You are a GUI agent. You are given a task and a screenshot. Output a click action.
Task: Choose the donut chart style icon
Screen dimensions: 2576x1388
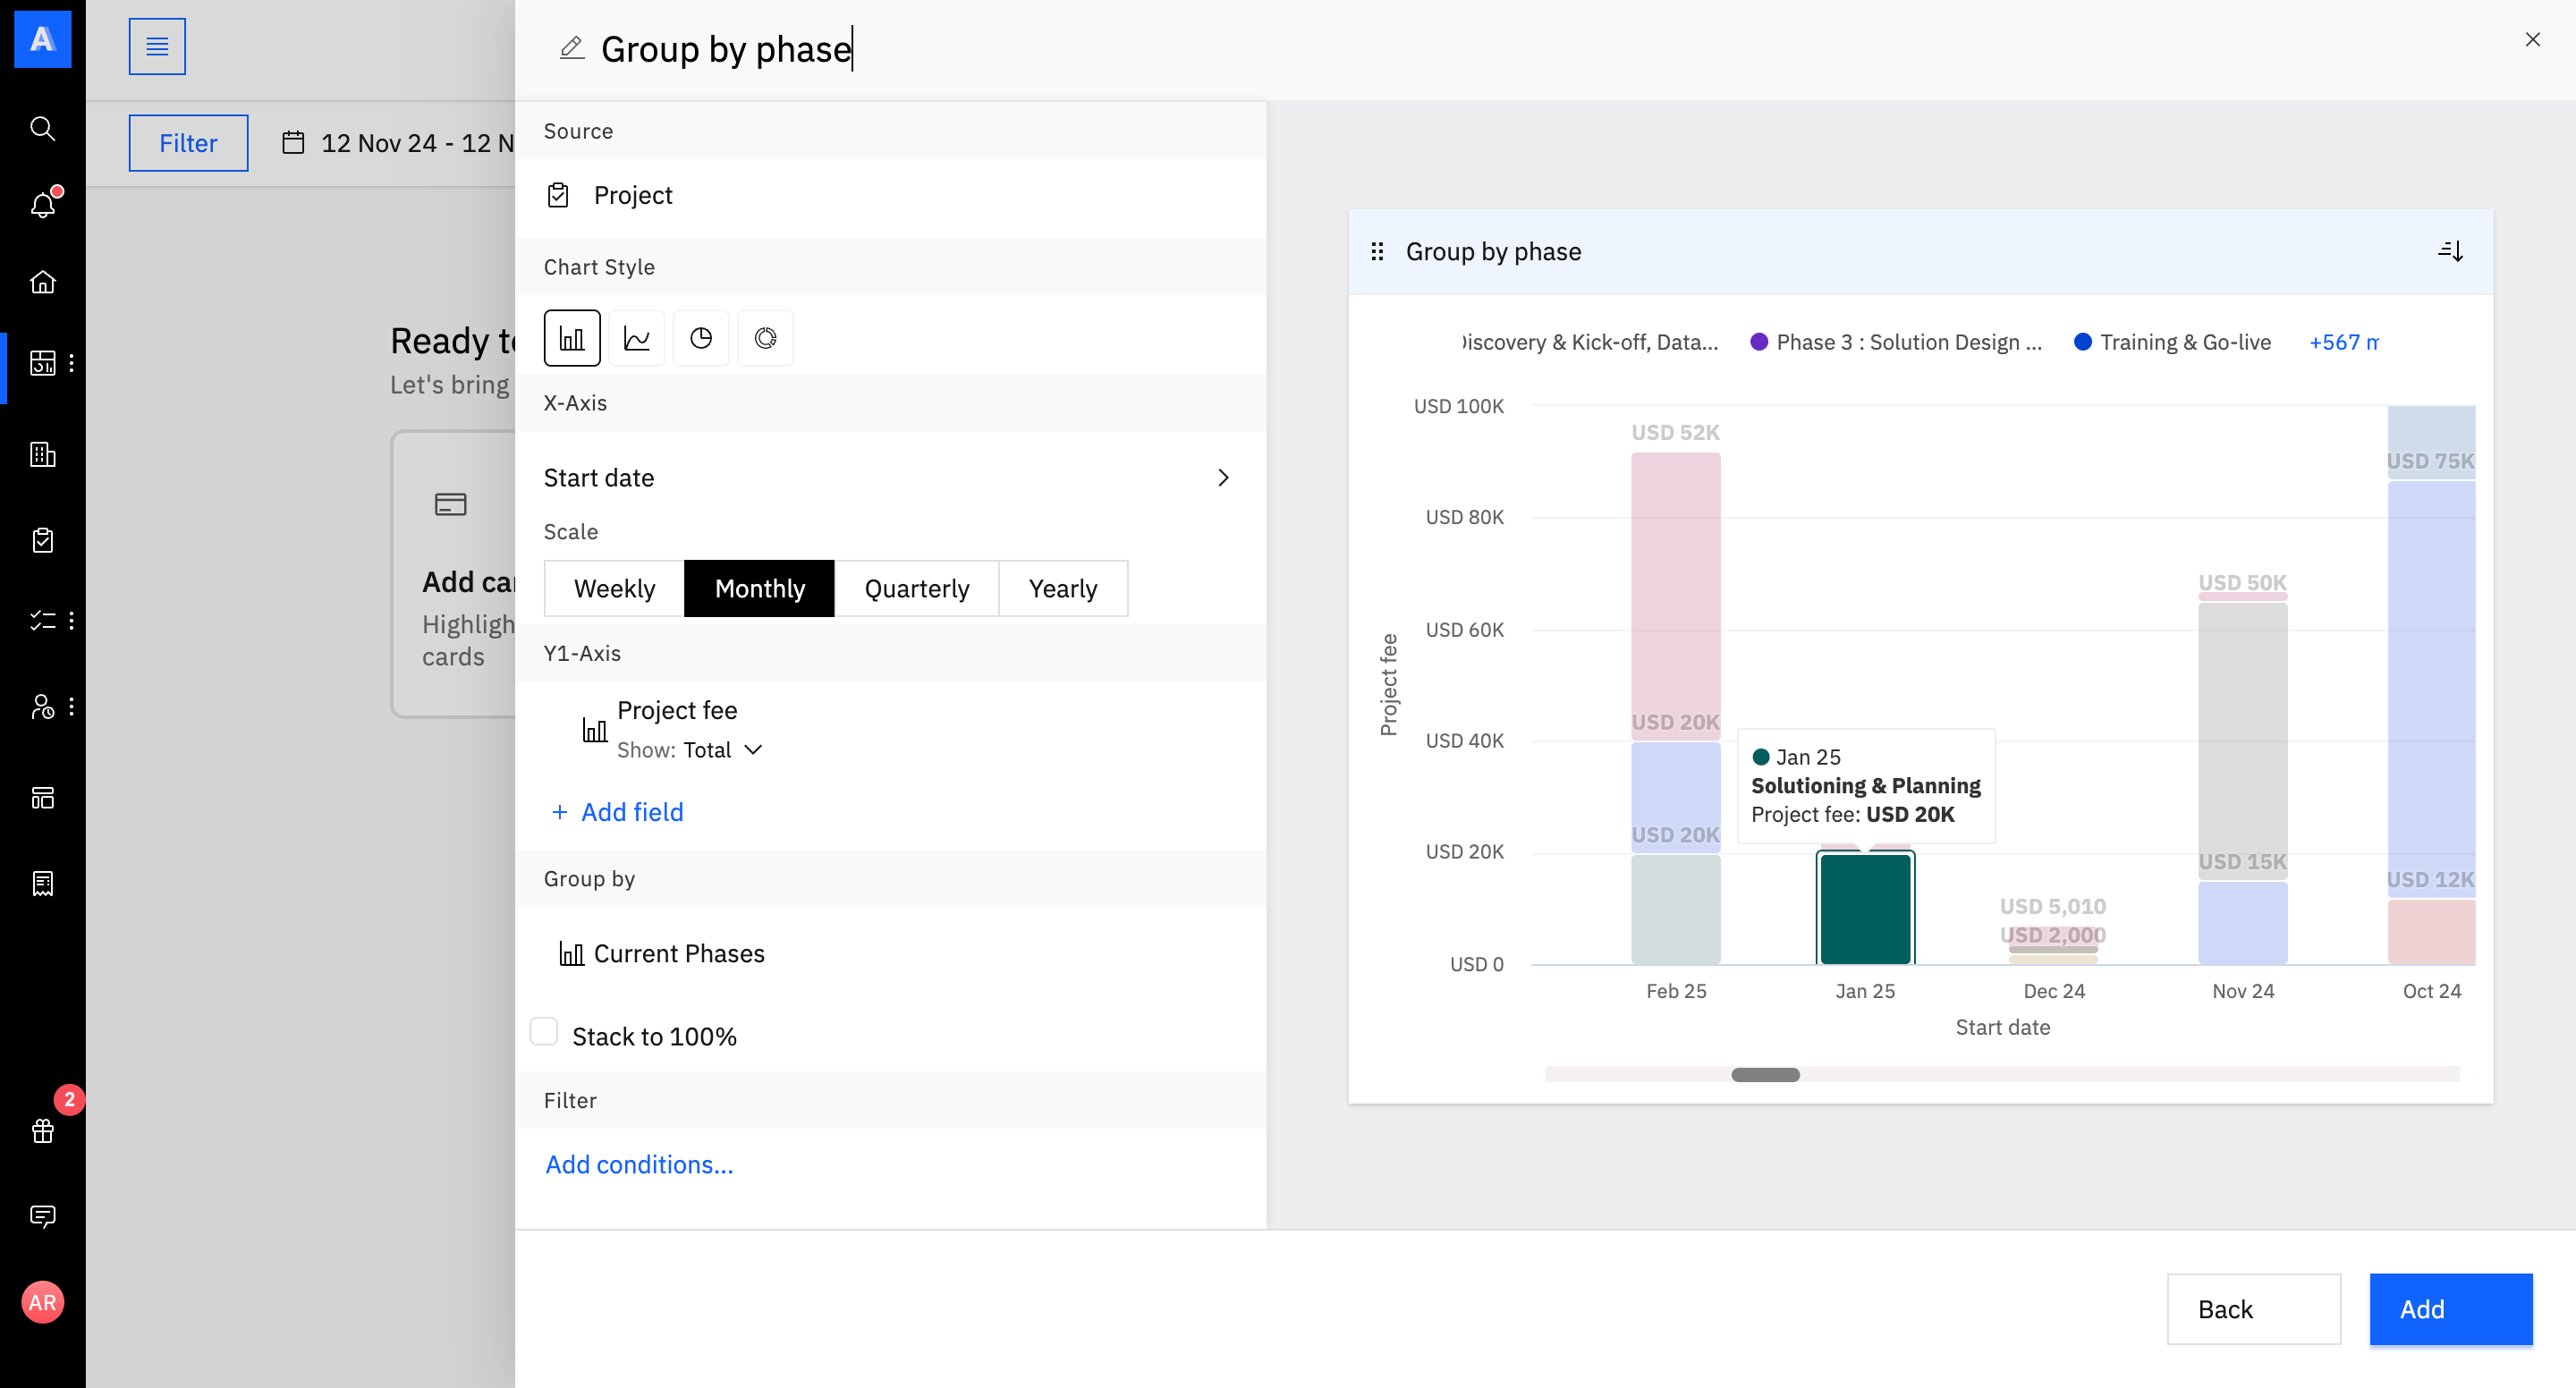[x=765, y=338]
